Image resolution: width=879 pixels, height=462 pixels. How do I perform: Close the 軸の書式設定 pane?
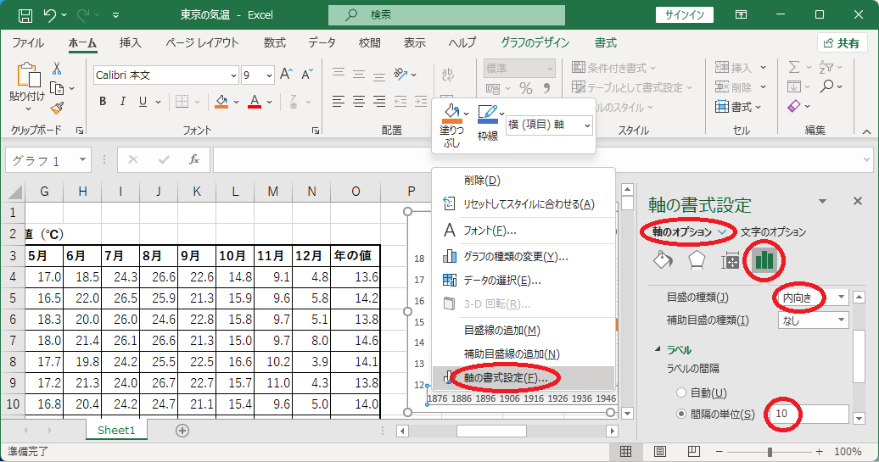(857, 201)
